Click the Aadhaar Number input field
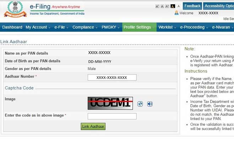This screenshot has width=234, height=142. 112,77
